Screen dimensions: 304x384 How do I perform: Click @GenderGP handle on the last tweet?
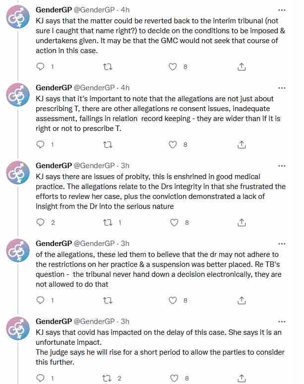(94, 321)
